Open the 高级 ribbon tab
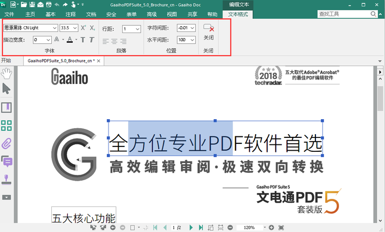Screen dimensions: 385x232 [152, 14]
